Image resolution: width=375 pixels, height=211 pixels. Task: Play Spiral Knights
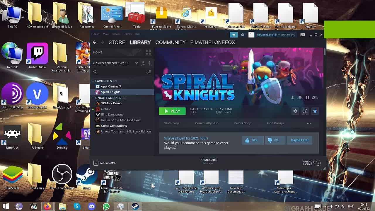[172, 111]
